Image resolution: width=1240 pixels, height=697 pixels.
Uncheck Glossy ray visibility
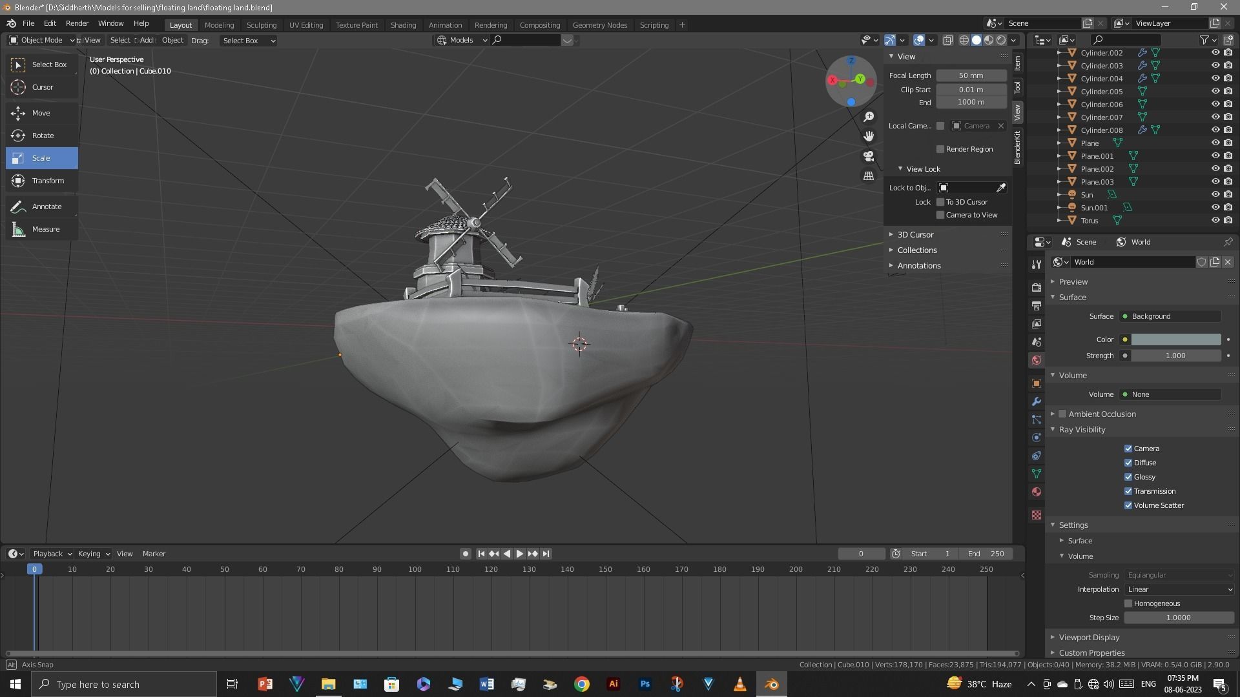click(x=1128, y=477)
